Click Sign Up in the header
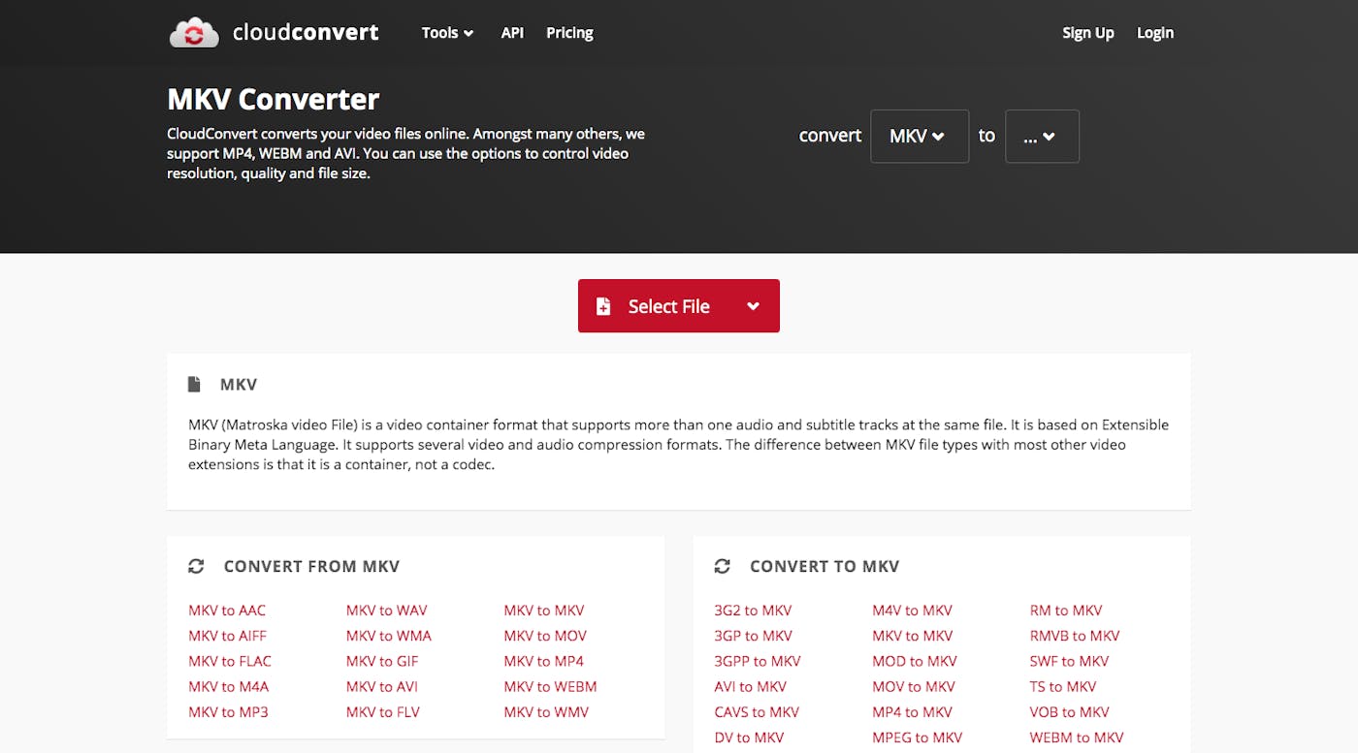The width and height of the screenshot is (1358, 753). (1087, 33)
